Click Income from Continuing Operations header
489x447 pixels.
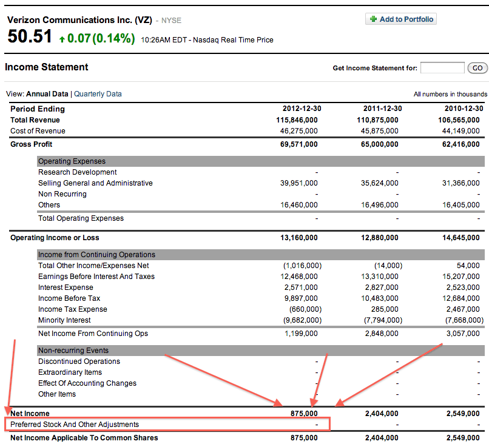click(96, 255)
